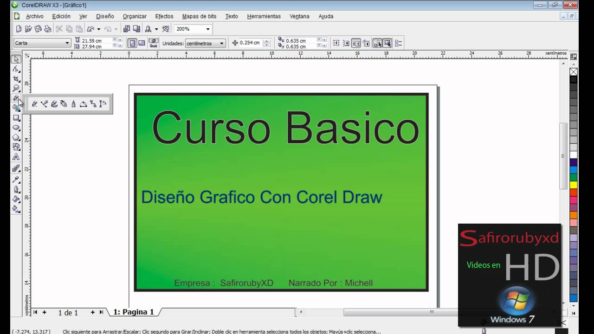Choose 3-Point Curve tool in flyout

point(84,104)
